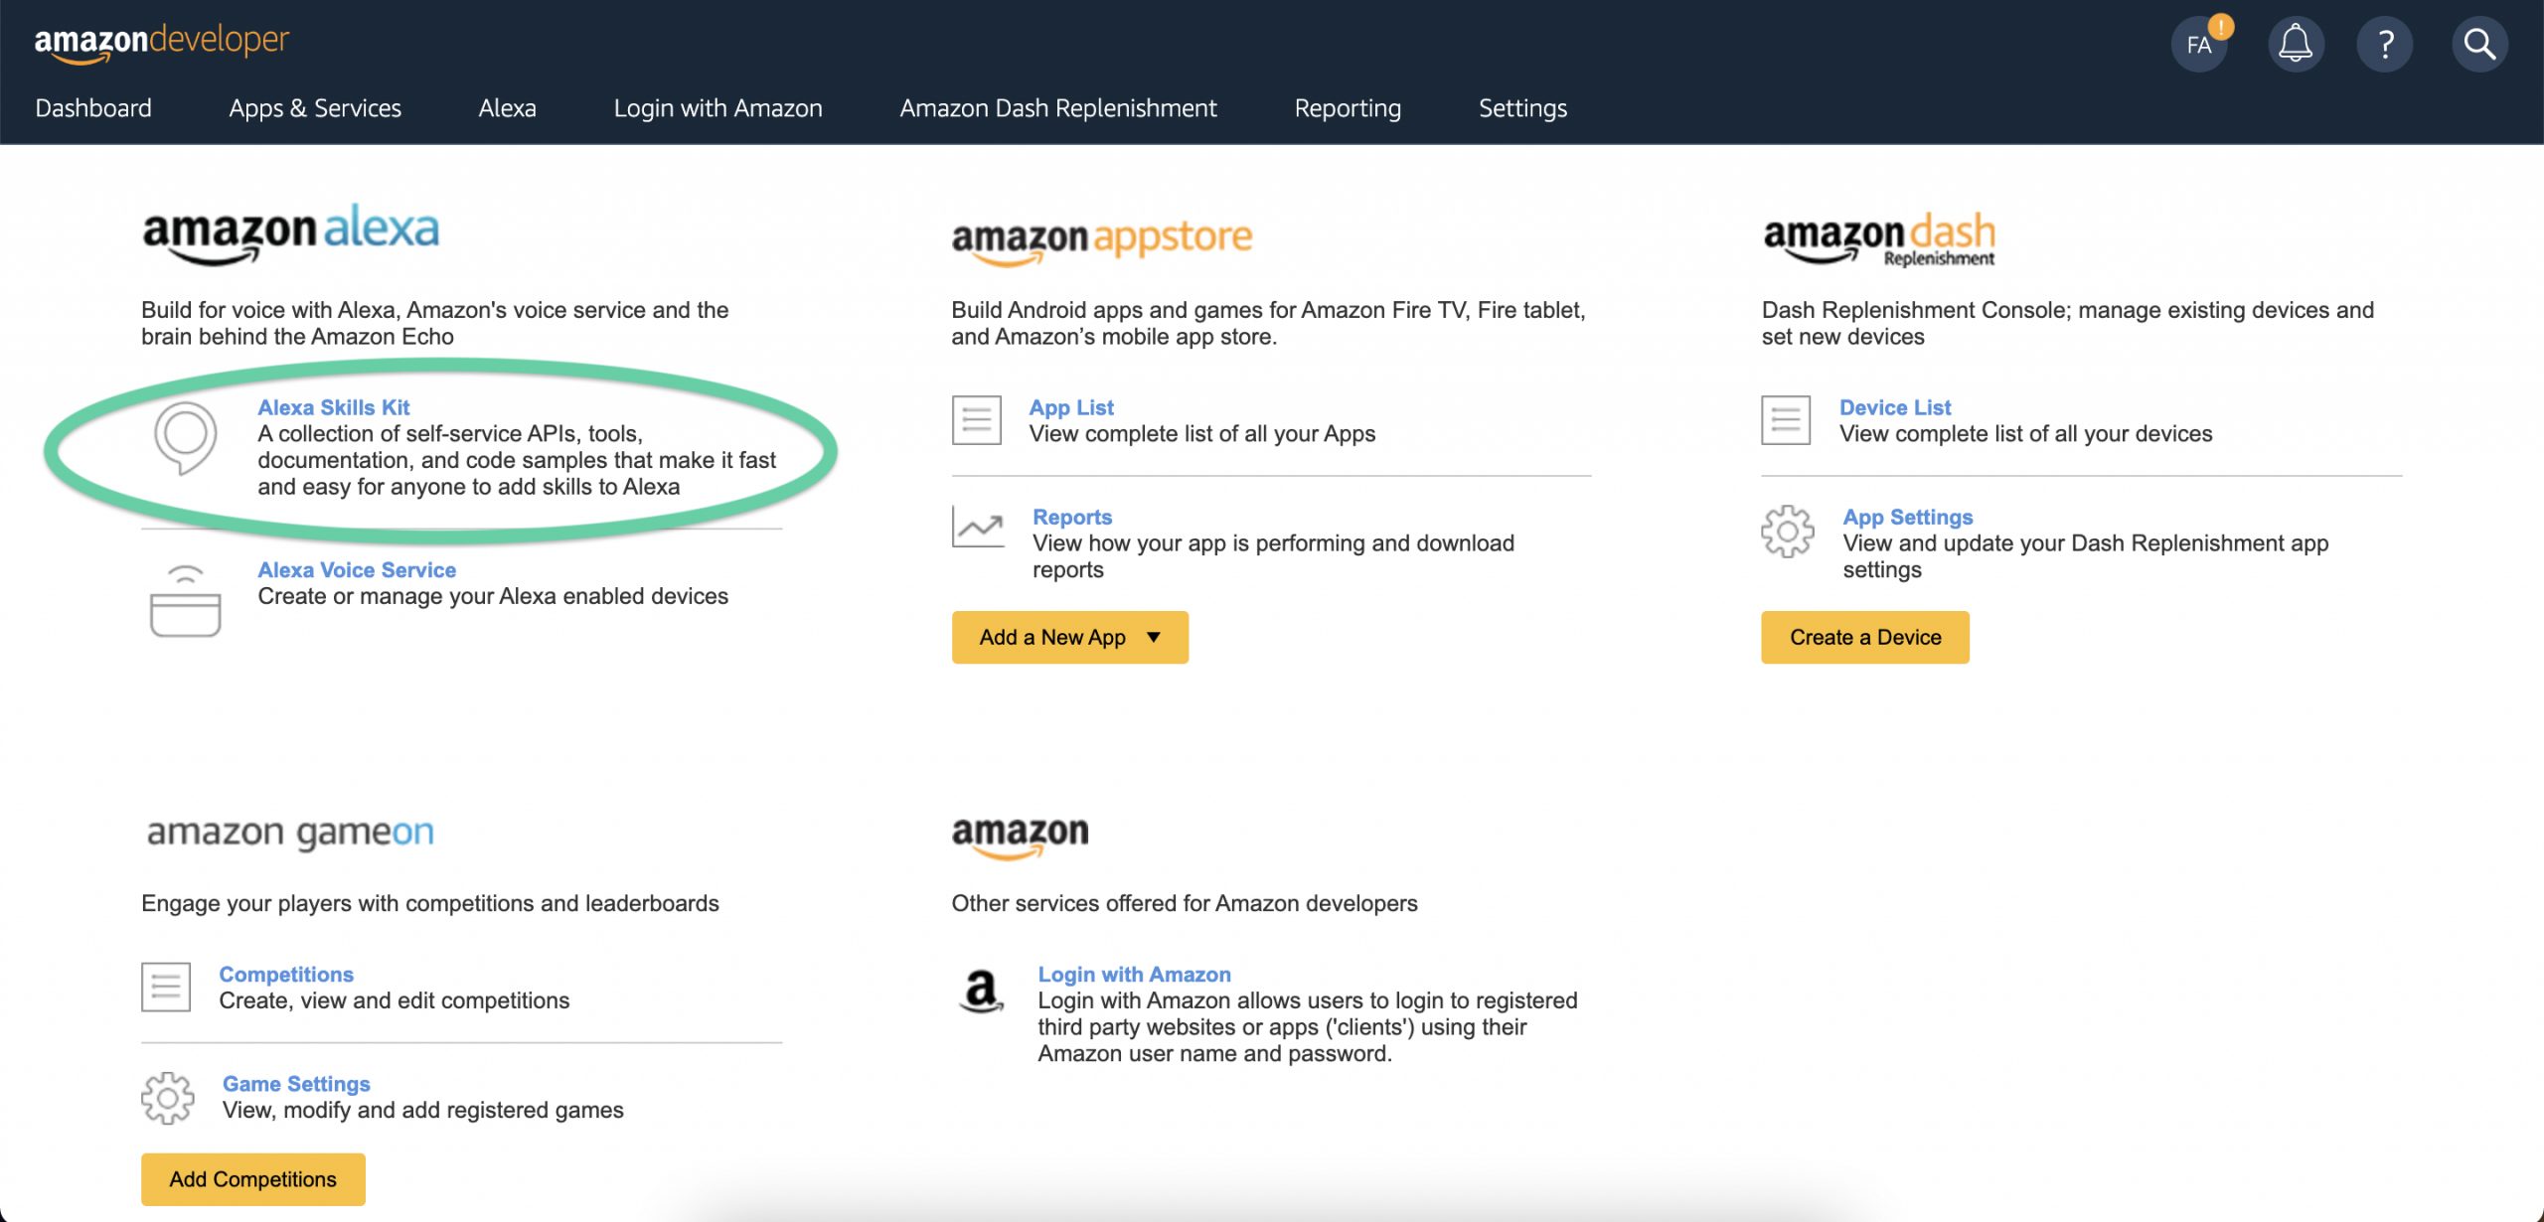
Task: Click the amazon dash Replenishment logo
Action: pos(1879,238)
